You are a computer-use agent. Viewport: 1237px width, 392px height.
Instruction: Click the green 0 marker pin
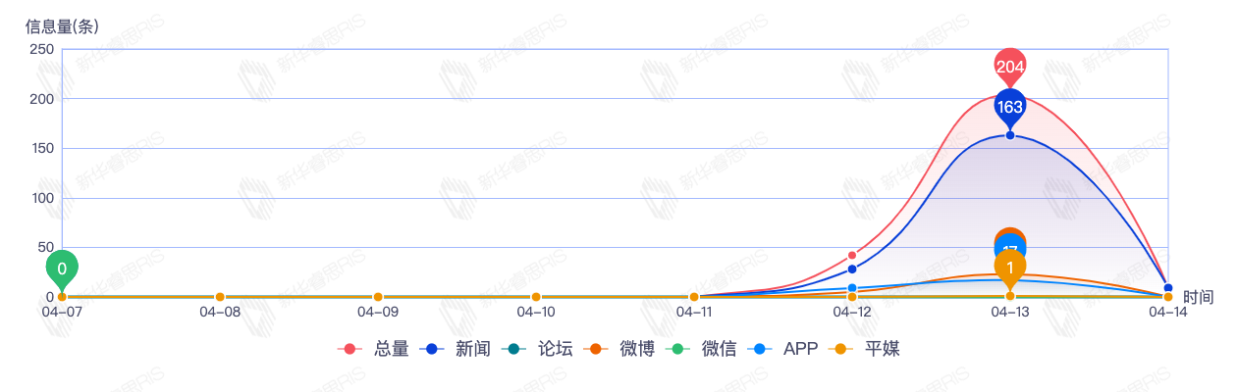coord(62,268)
